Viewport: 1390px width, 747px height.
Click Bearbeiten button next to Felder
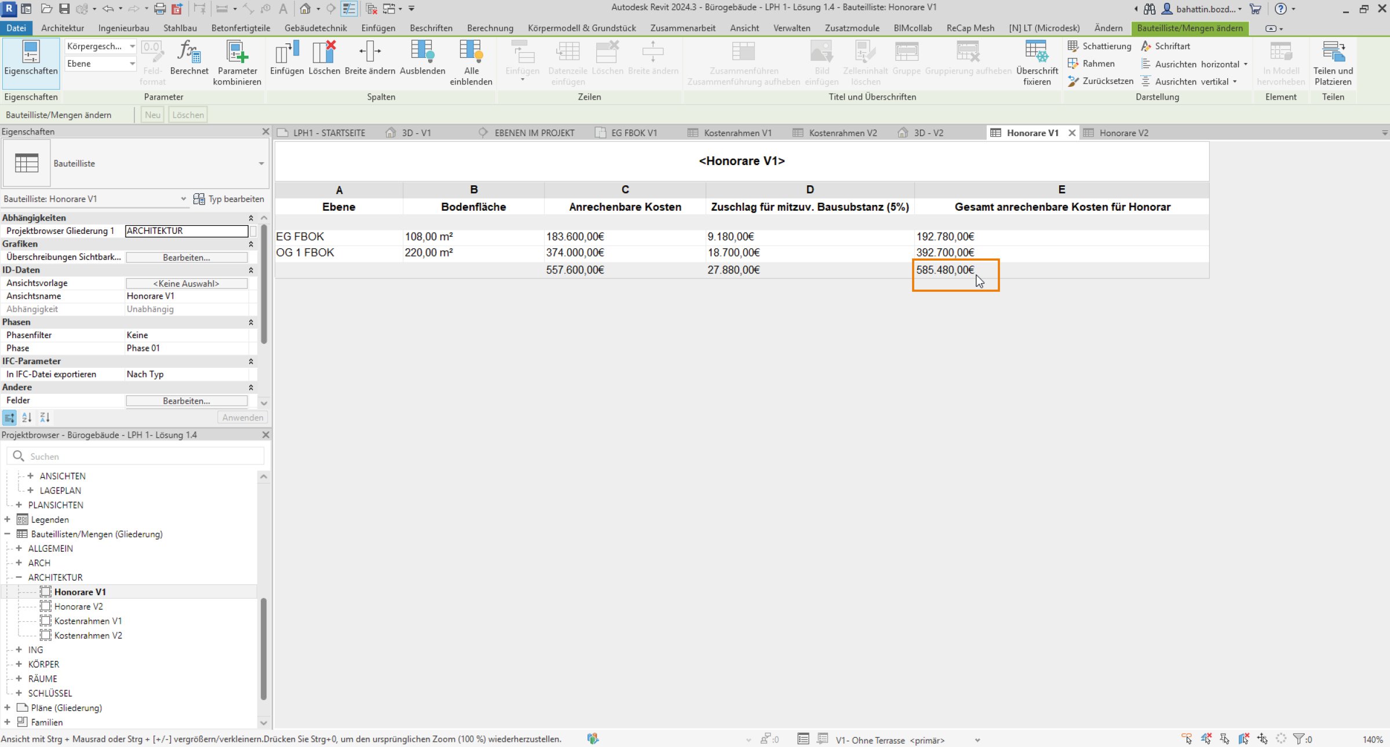[x=187, y=401]
